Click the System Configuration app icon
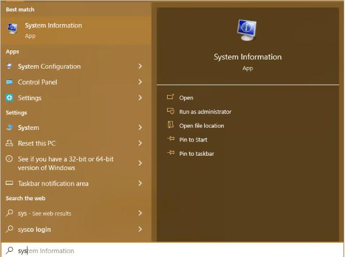Viewport: 345px width, 257px height. [9, 66]
